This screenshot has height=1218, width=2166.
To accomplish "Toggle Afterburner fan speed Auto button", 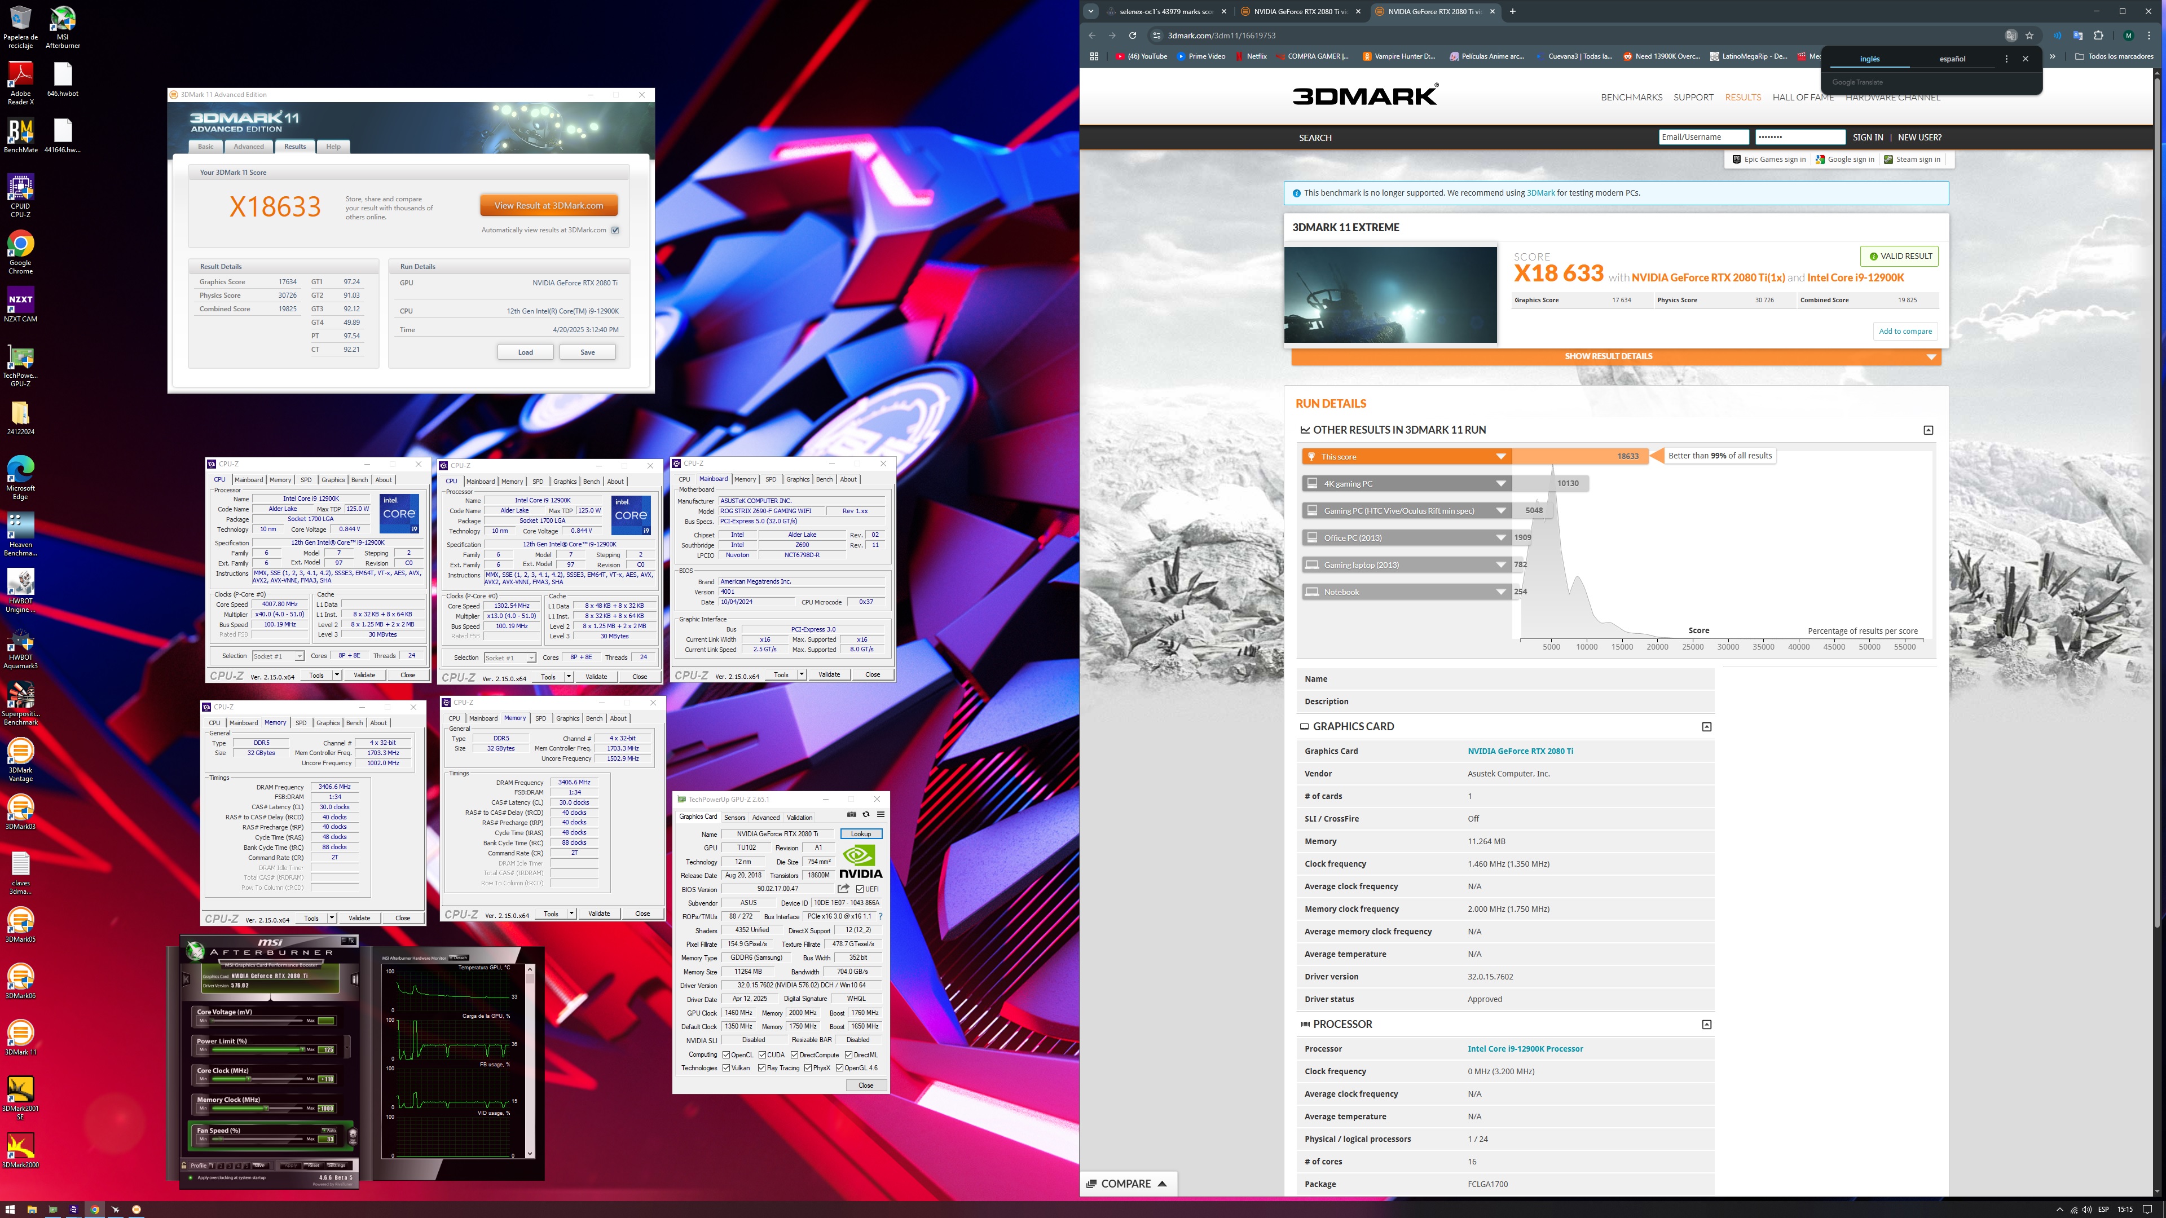I will 329,1131.
